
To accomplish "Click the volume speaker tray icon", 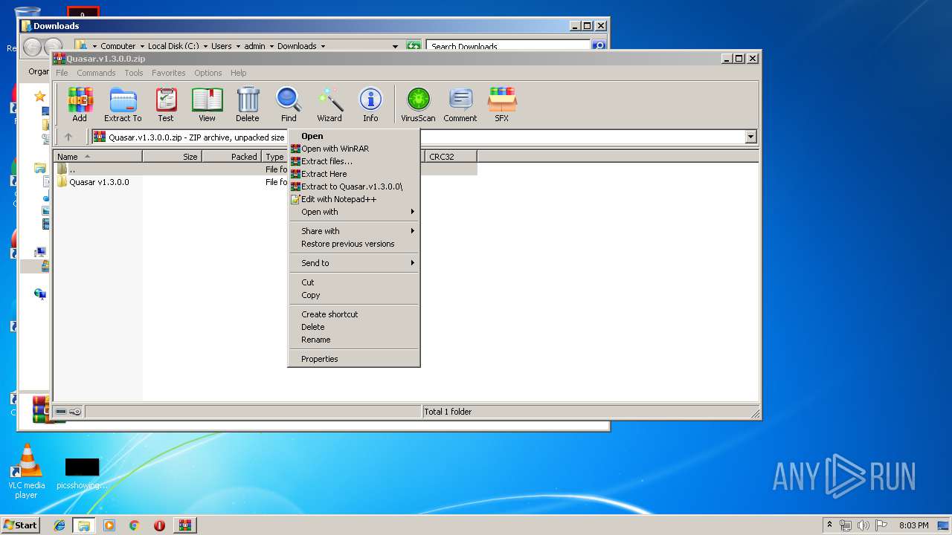I will click(x=863, y=525).
